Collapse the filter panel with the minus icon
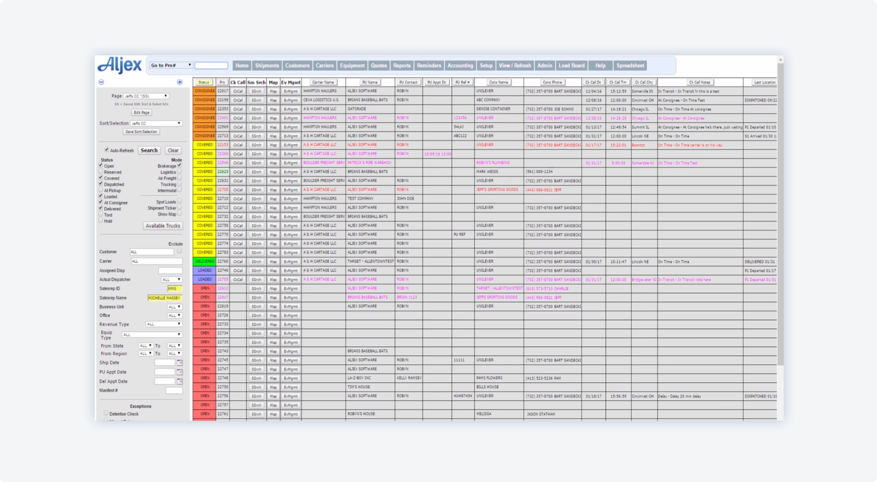The image size is (877, 482). (x=101, y=82)
